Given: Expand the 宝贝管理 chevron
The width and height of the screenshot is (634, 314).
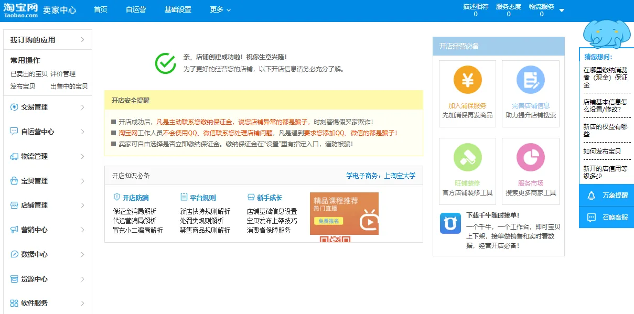Looking at the screenshot, I should pos(83,181).
